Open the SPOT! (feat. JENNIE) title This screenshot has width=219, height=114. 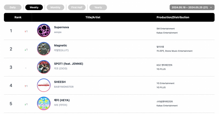pyautogui.click(x=69, y=64)
